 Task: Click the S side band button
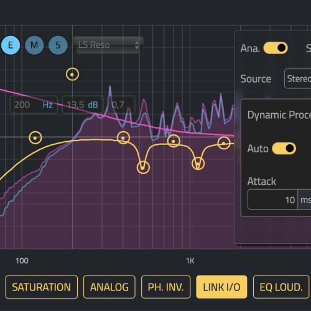(x=58, y=45)
